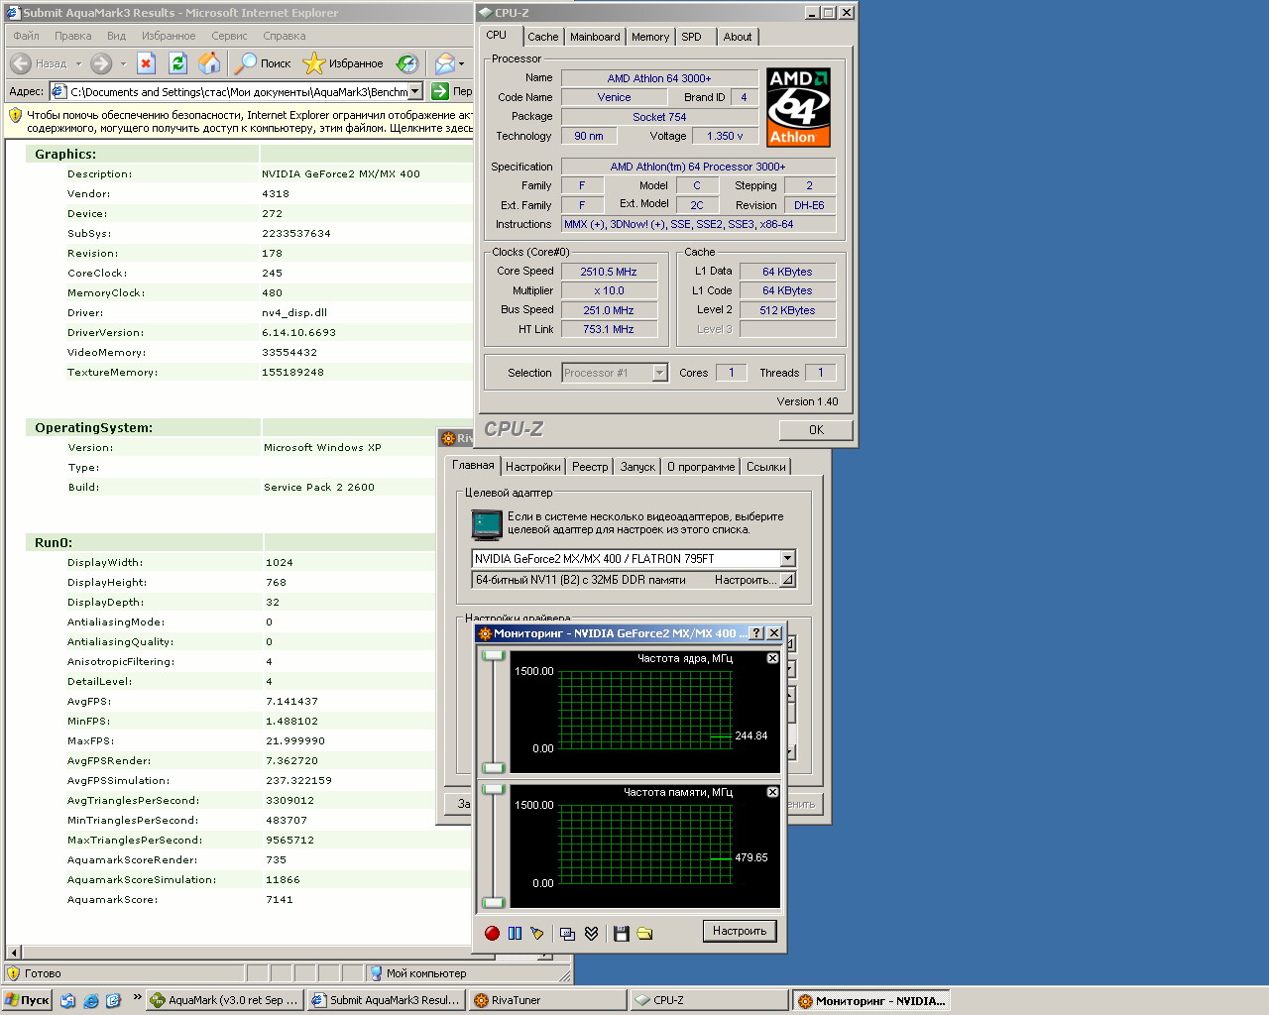
Task: Click the target adapter monitor icon in RivaTuner
Action: pyautogui.click(x=487, y=523)
